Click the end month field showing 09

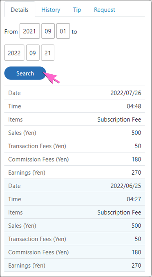(x=33, y=53)
